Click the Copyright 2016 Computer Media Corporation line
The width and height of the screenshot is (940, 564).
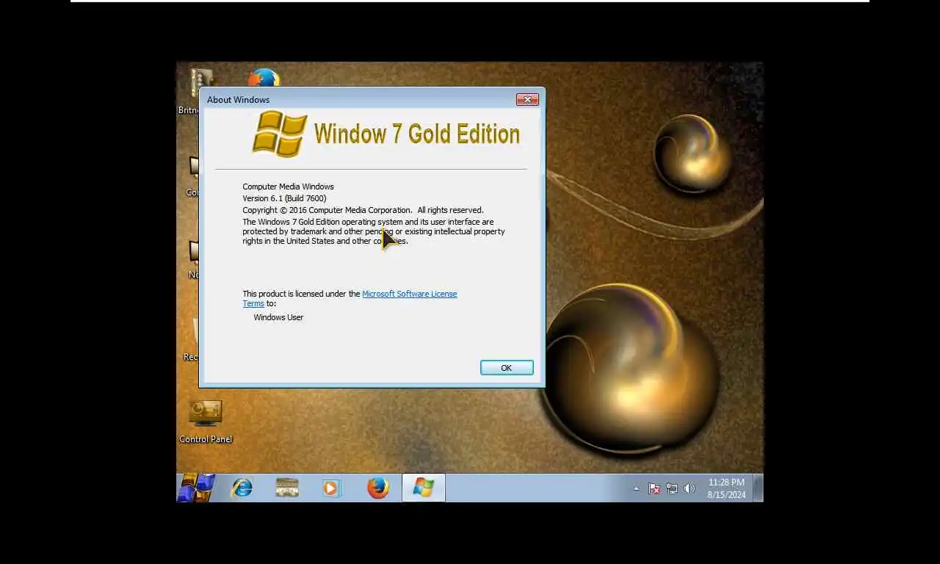363,210
